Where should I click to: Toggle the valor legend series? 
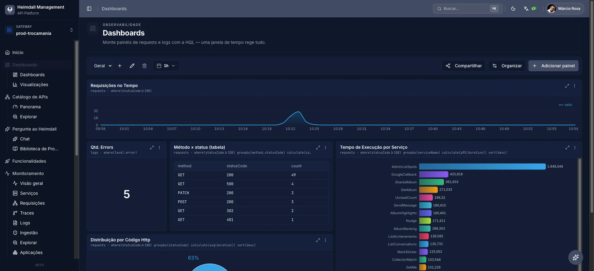click(566, 105)
